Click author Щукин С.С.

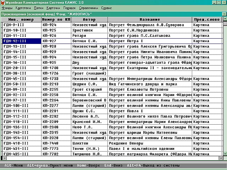tap(84, 111)
